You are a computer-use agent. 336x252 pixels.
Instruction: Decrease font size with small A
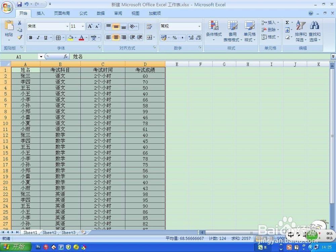point(97,26)
